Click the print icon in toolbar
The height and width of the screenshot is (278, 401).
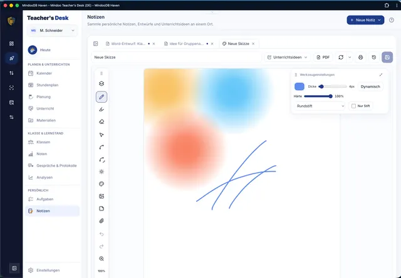pos(361,57)
